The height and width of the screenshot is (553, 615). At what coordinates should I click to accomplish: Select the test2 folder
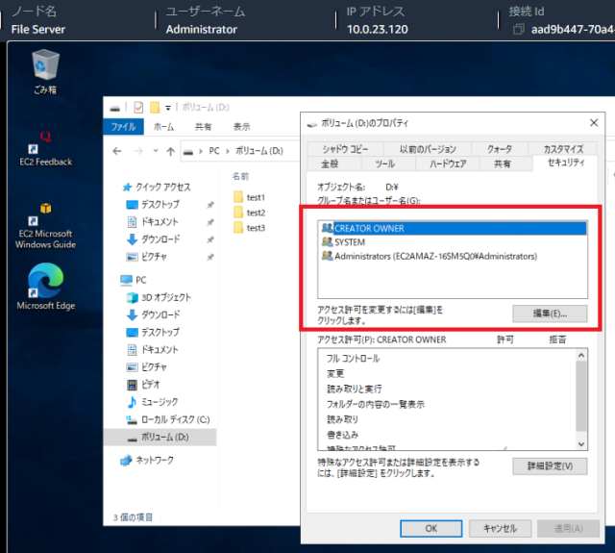click(x=250, y=213)
